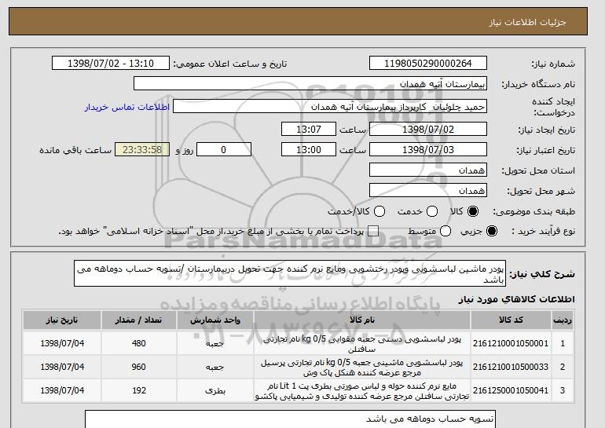Select the متوسط purchase type radio
This screenshot has height=428, width=605.
click(x=445, y=231)
